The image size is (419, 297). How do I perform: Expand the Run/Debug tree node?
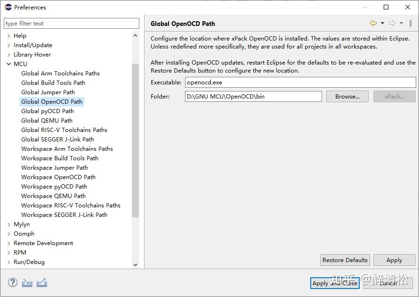click(x=9, y=262)
